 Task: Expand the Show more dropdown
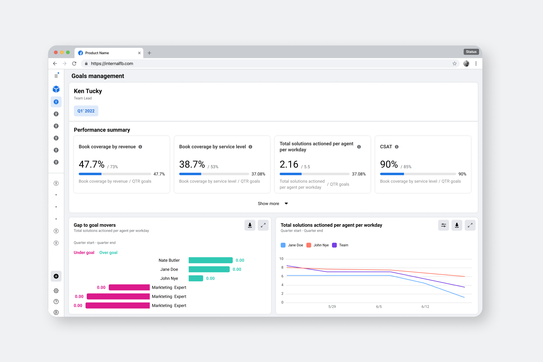pyautogui.click(x=273, y=204)
